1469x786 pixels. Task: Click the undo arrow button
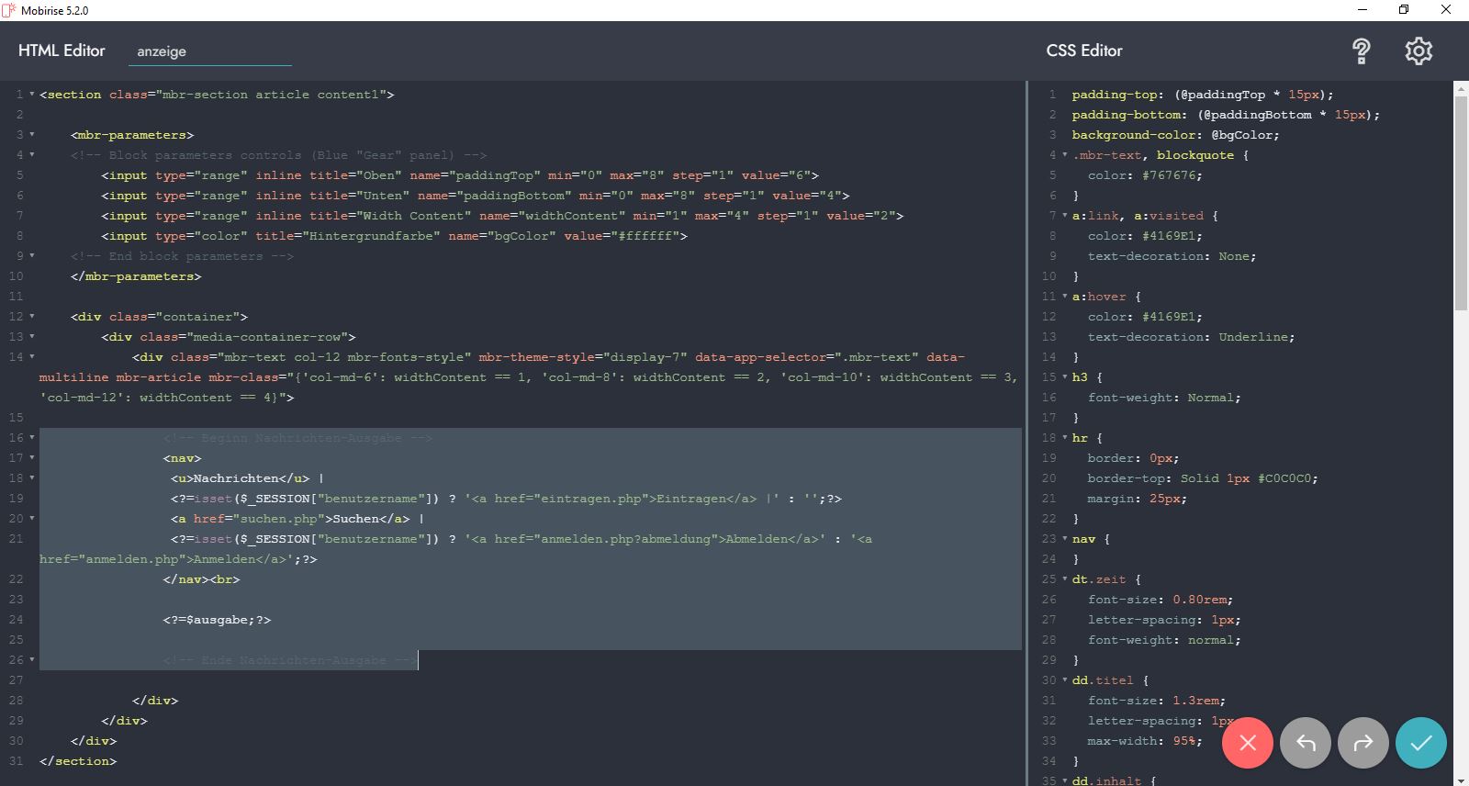pyautogui.click(x=1306, y=743)
